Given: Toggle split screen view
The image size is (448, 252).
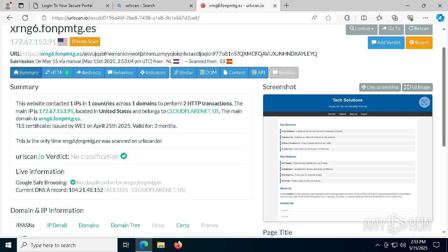Looking at the screenshot, I should click(x=364, y=18).
